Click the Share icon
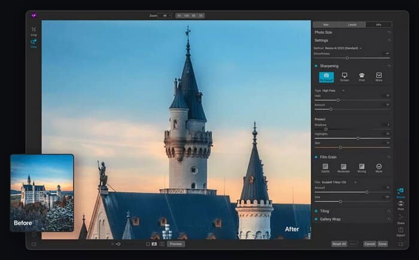The width and height of the screenshot is (419, 260). pyautogui.click(x=400, y=219)
